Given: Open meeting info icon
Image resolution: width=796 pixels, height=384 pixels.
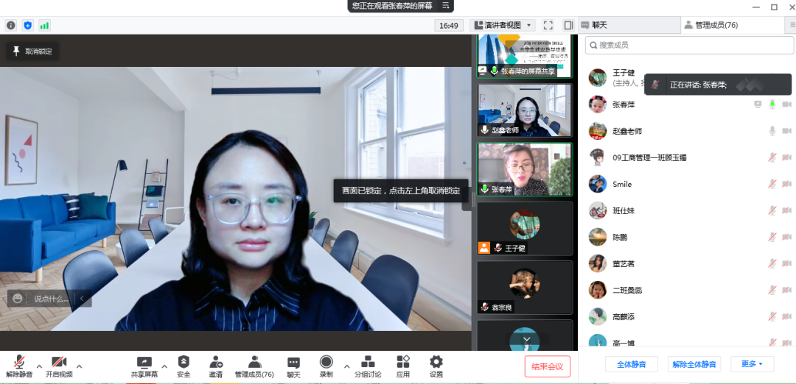Looking at the screenshot, I should tap(10, 25).
